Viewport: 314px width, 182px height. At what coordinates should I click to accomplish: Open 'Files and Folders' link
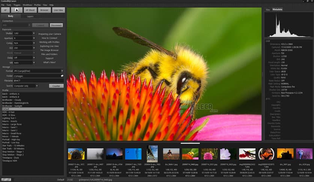49,54
